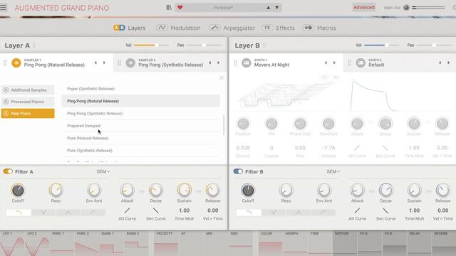Open Filter A SEM type dropdown
456x256 pixels.
[103, 172]
